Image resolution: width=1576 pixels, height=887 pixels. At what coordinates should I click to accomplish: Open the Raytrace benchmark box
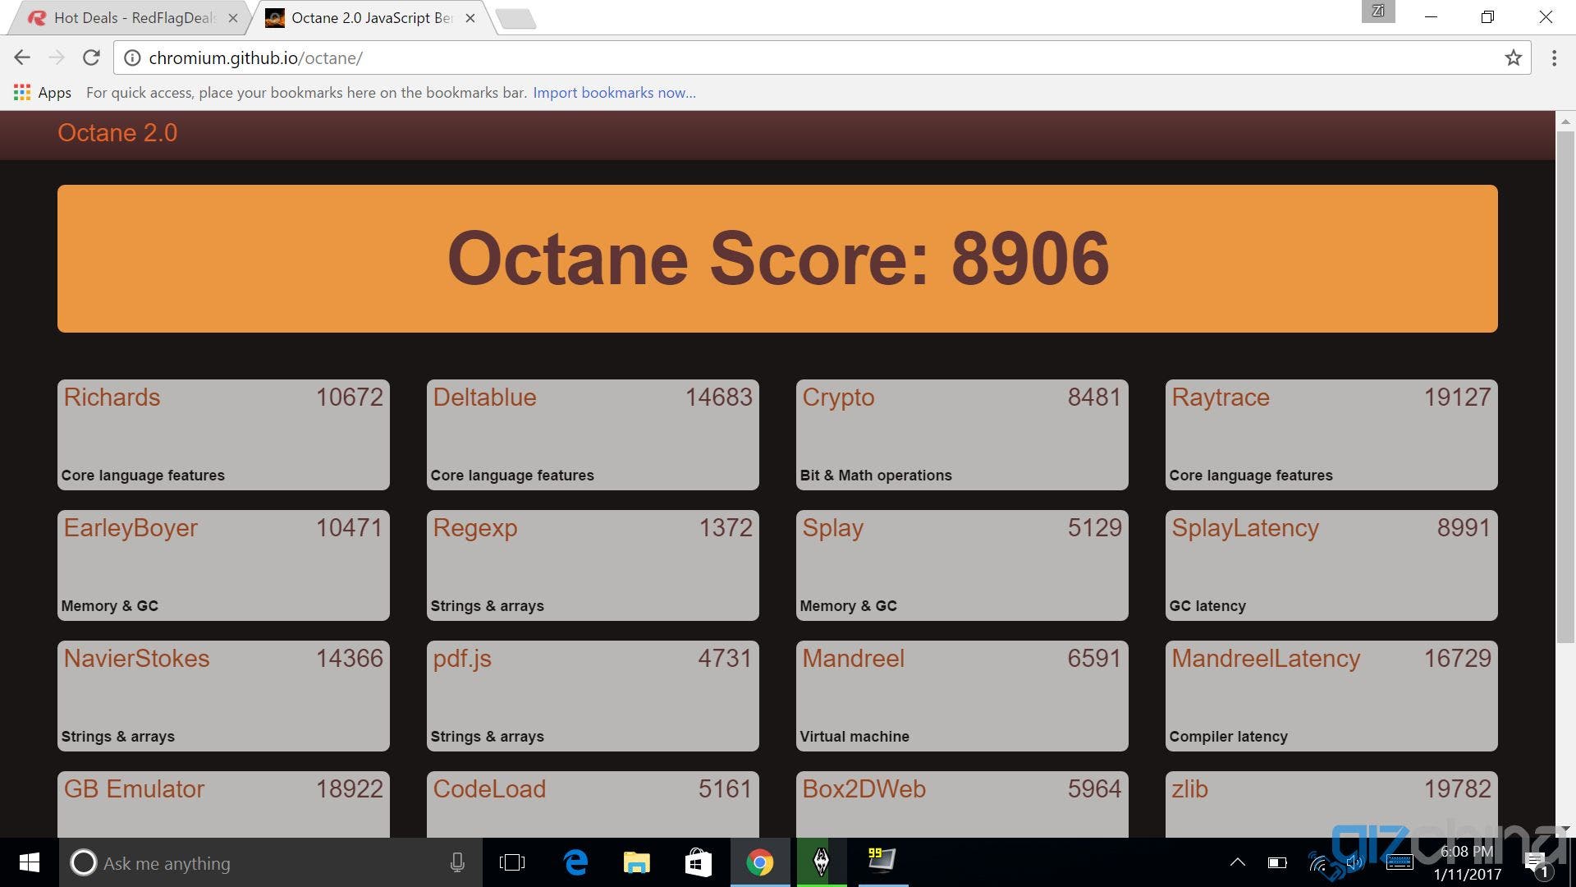click(x=1331, y=434)
